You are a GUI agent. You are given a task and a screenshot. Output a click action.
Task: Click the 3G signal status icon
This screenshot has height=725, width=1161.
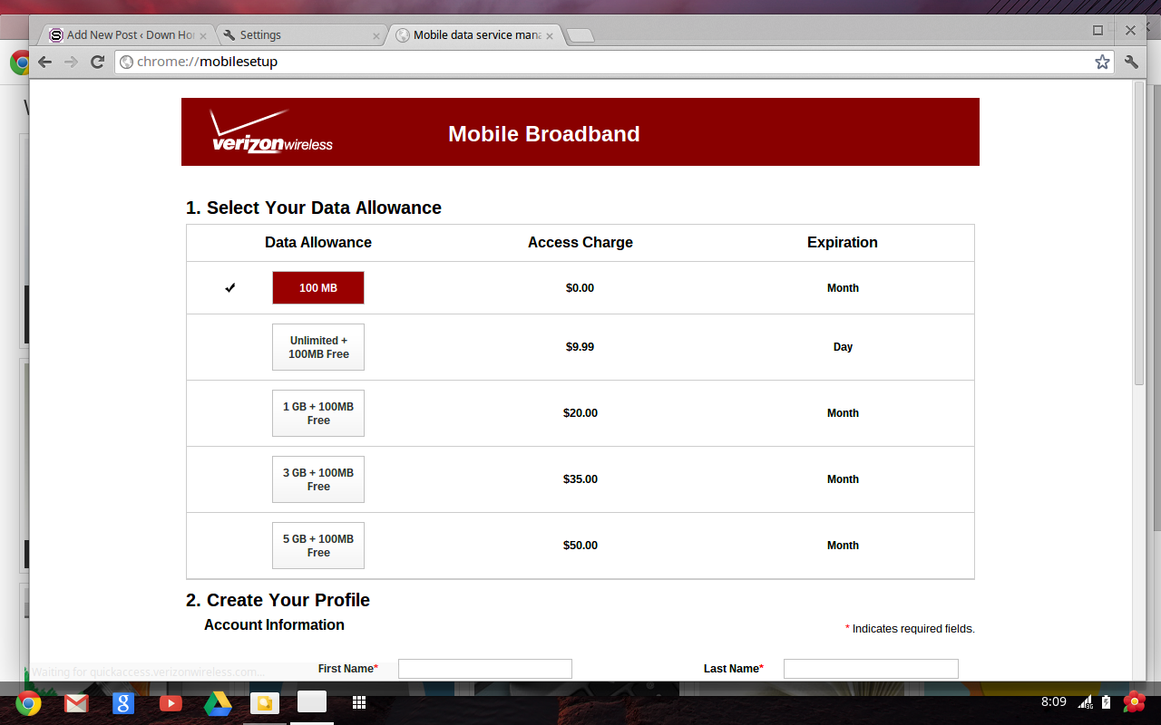click(x=1085, y=702)
